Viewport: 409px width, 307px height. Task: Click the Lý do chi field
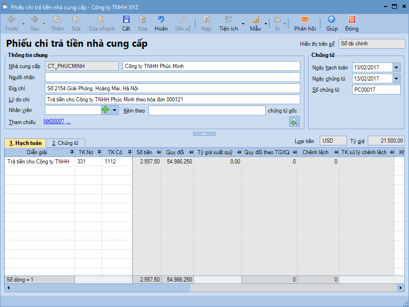[173, 100]
